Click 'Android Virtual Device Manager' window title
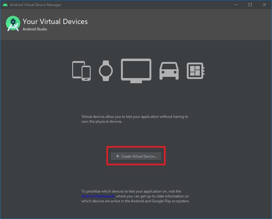The height and width of the screenshot is (219, 272). 35,5
